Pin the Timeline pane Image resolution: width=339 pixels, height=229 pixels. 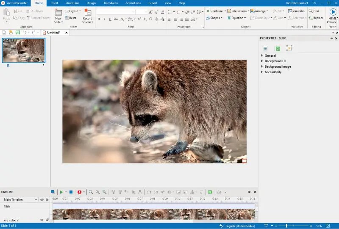249,192
